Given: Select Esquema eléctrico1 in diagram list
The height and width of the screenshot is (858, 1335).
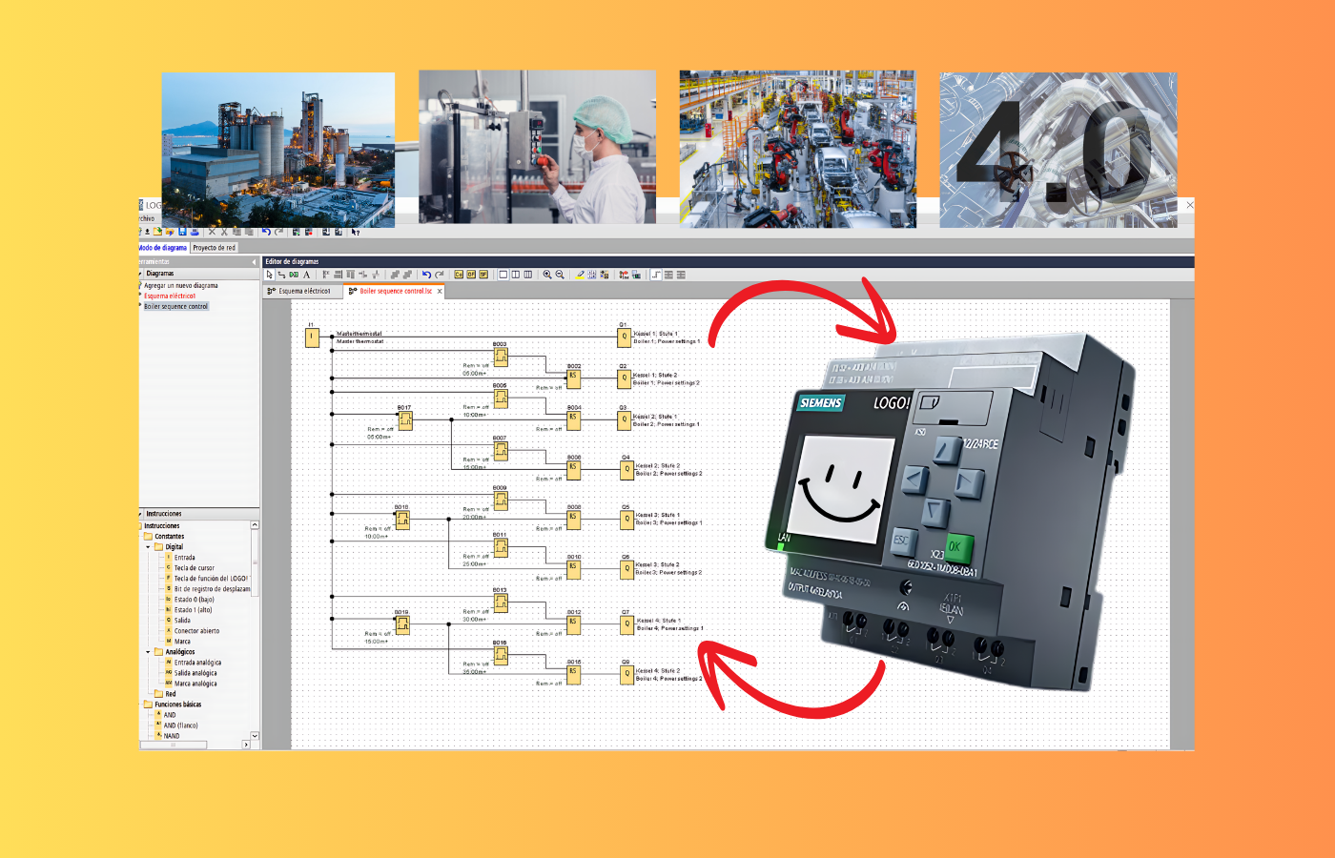Looking at the screenshot, I should click(x=169, y=296).
